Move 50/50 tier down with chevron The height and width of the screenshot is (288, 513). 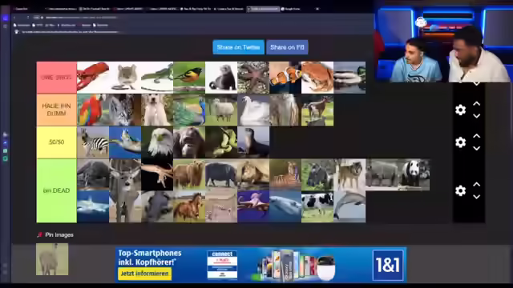(x=477, y=148)
